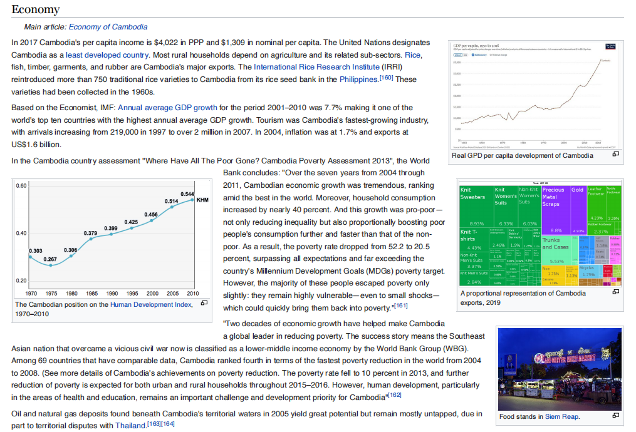Image resolution: width=636 pixels, height=432 pixels.
Task: Open the Philippines link
Action: (x=358, y=80)
